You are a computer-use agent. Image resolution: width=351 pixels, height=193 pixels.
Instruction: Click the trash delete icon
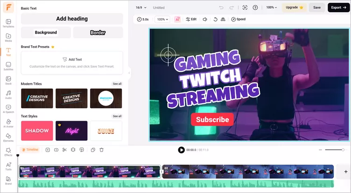coord(101,150)
